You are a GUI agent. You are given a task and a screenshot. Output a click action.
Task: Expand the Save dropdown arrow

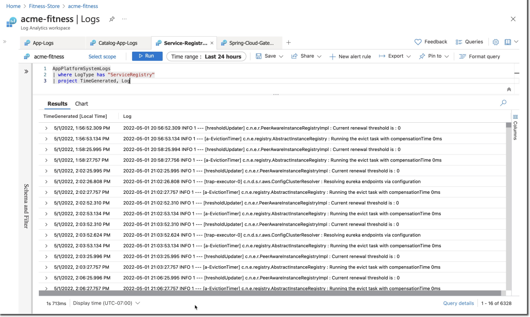[x=281, y=57]
